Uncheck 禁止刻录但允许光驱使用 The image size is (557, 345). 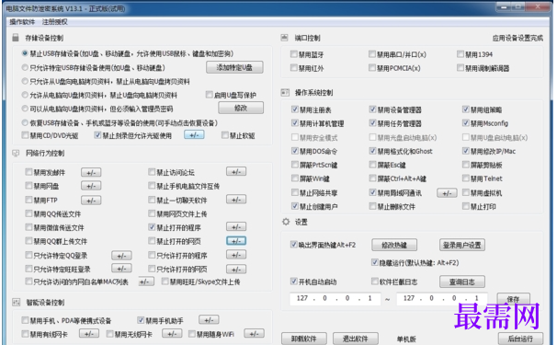point(97,135)
